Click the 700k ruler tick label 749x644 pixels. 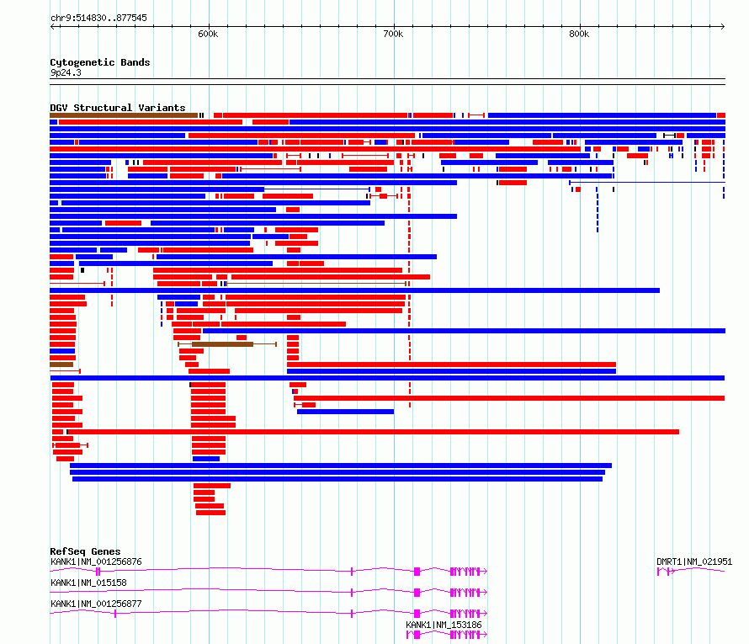click(x=393, y=34)
